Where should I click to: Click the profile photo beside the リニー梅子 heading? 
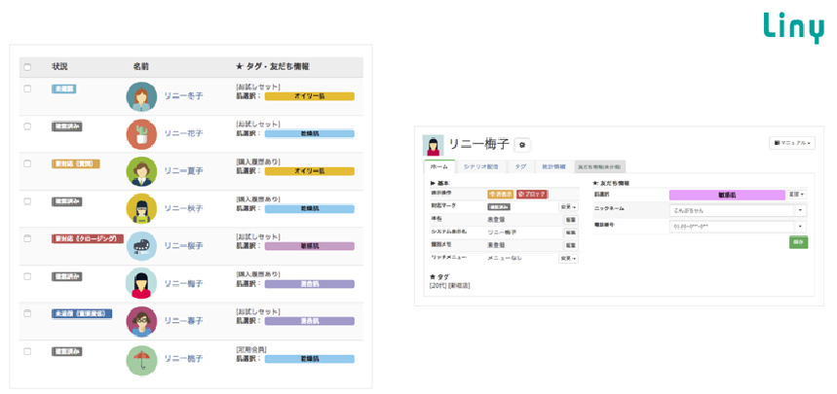click(x=433, y=145)
